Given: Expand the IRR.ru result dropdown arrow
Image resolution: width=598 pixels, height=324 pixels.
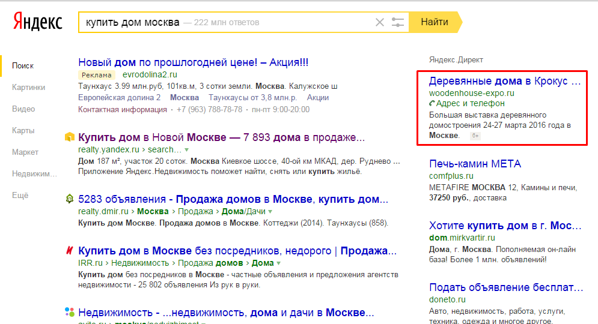Looking at the screenshot, I should (x=278, y=263).
